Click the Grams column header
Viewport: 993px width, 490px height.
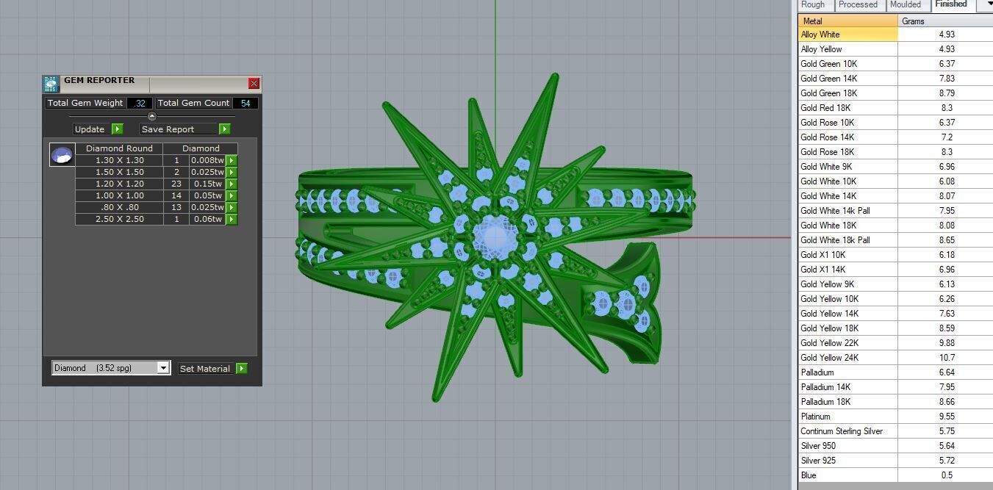pos(945,21)
